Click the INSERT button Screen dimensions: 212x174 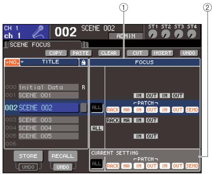(x=162, y=53)
